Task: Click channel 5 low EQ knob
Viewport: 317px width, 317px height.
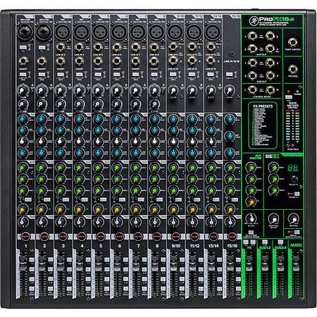Action: click(98, 153)
